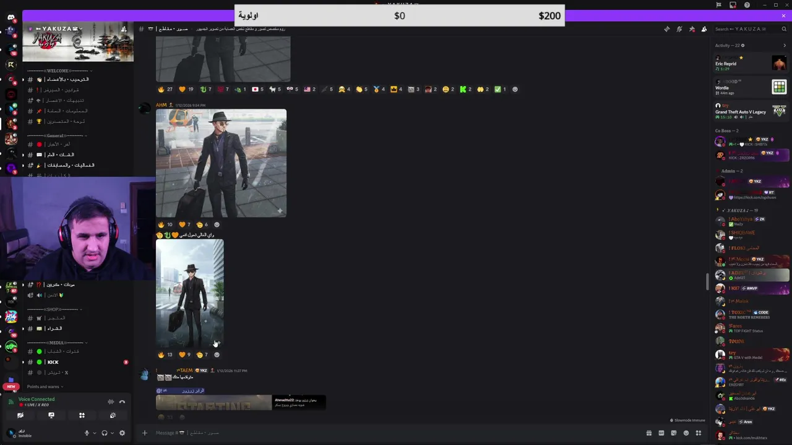Open the H14 server icon

11,317
